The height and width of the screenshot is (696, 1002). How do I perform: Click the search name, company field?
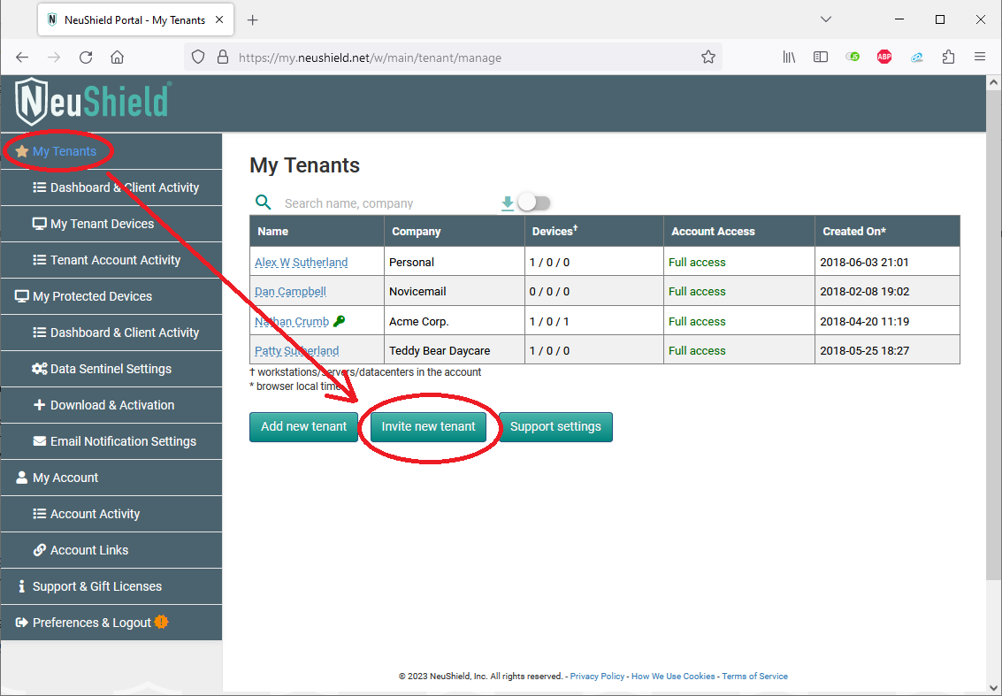click(388, 203)
